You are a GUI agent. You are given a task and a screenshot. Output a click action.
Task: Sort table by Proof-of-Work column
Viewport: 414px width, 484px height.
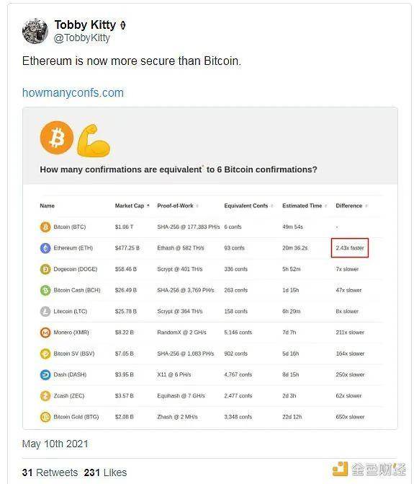[178, 206]
